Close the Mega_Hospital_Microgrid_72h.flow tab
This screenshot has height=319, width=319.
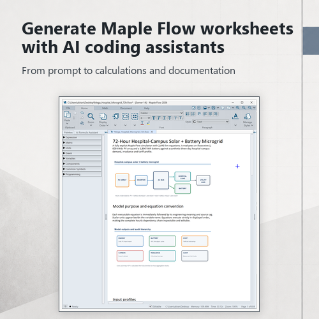click(x=152, y=132)
